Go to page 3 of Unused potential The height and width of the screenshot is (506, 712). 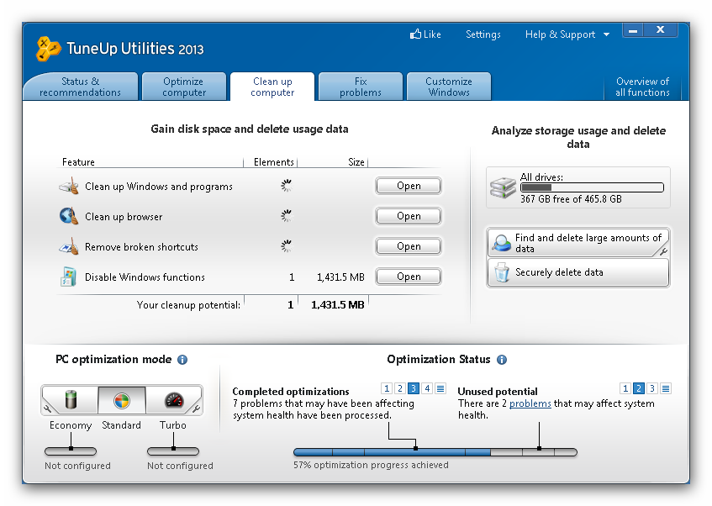652,388
